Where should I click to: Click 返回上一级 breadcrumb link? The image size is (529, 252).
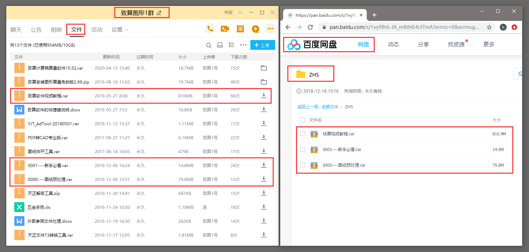(308, 107)
